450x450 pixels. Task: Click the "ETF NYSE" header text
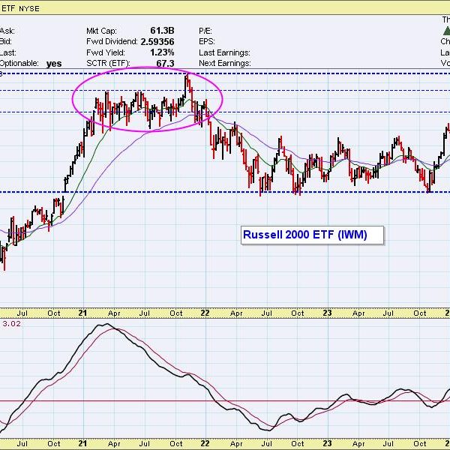20,8
